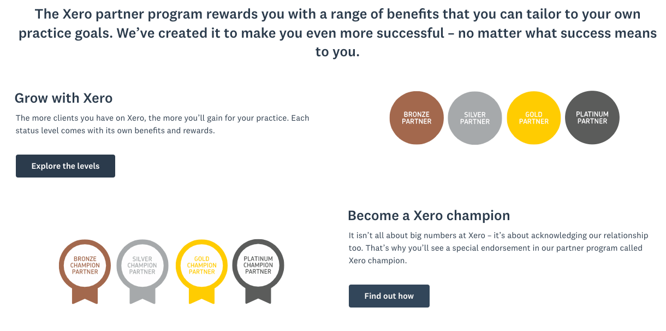Select the Gold Partner badge
Image resolution: width=666 pixels, height=331 pixels.
(x=534, y=118)
